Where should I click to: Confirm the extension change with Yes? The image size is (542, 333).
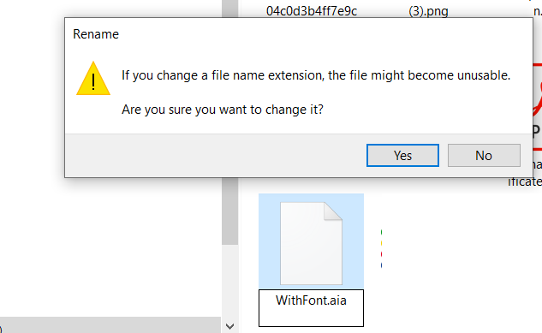(402, 156)
